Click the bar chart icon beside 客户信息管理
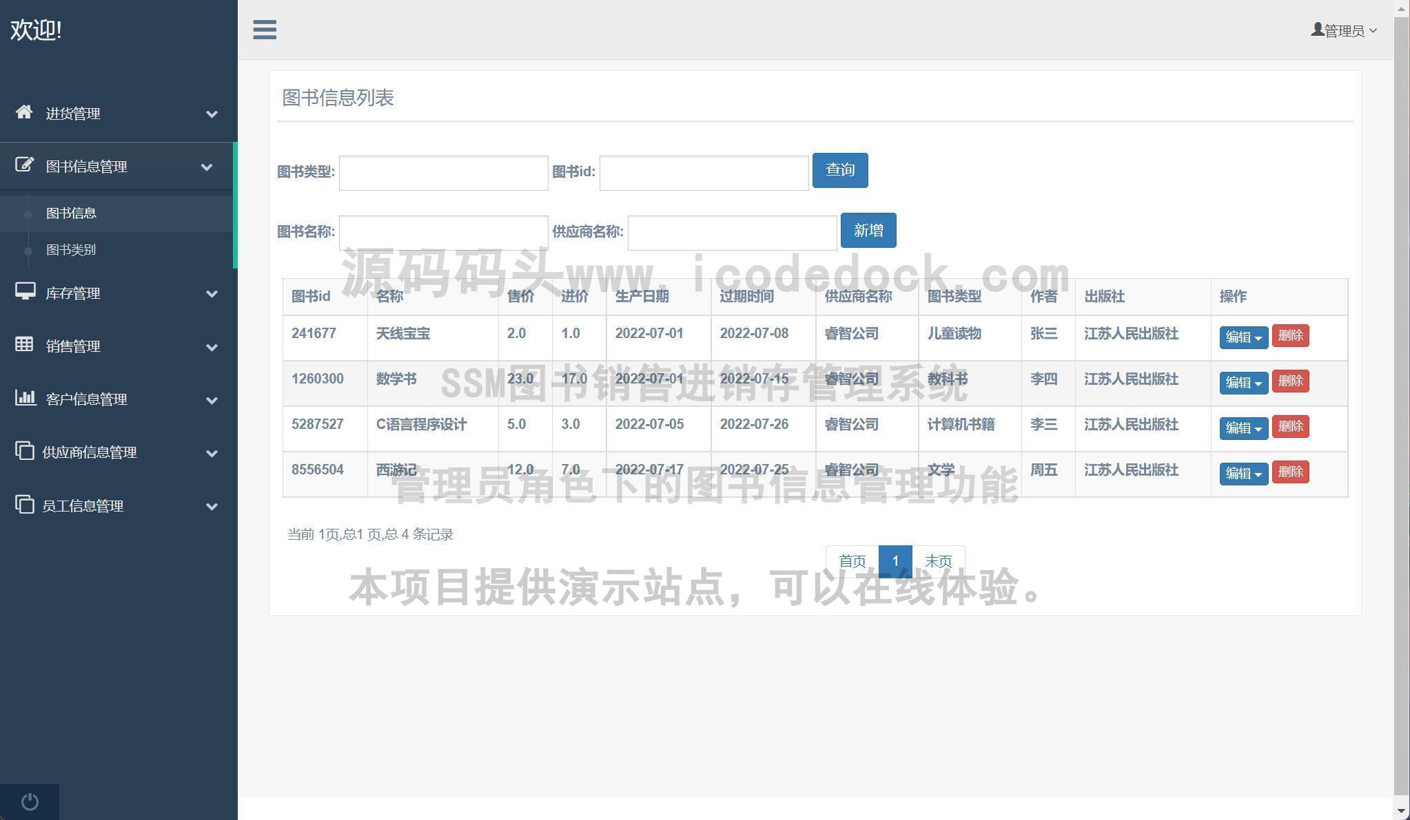The height and width of the screenshot is (820, 1410). point(25,398)
